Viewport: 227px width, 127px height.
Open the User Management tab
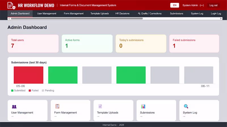click(47, 14)
